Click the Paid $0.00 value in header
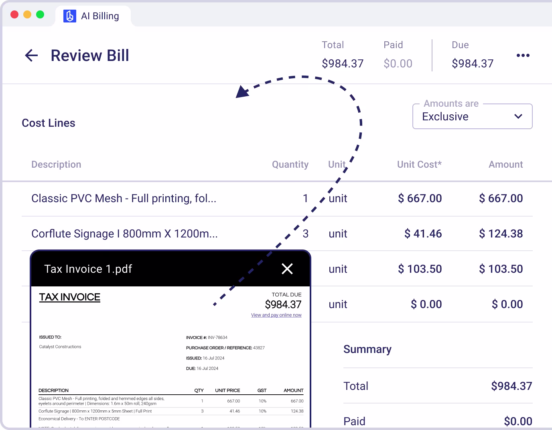This screenshot has height=430, width=552. pyautogui.click(x=398, y=63)
